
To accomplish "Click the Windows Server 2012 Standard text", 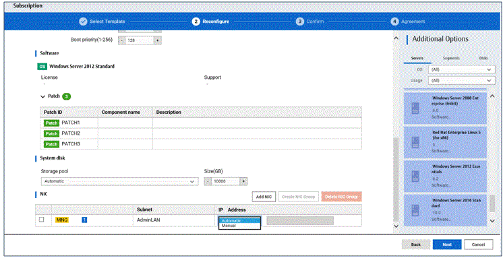I will (x=82, y=67).
